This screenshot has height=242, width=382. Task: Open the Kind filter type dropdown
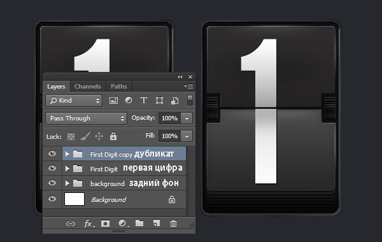(x=74, y=101)
